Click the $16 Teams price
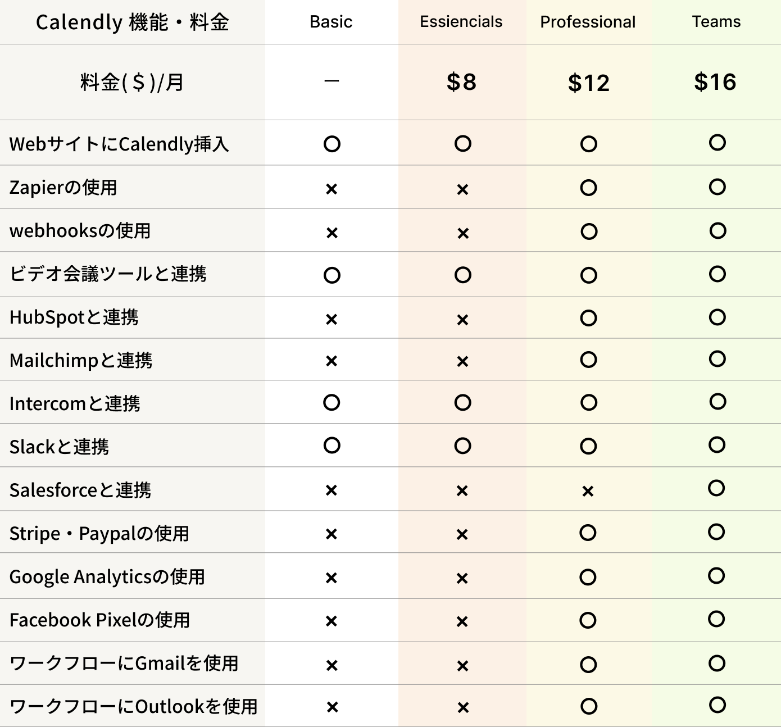781x727 pixels. point(715,82)
